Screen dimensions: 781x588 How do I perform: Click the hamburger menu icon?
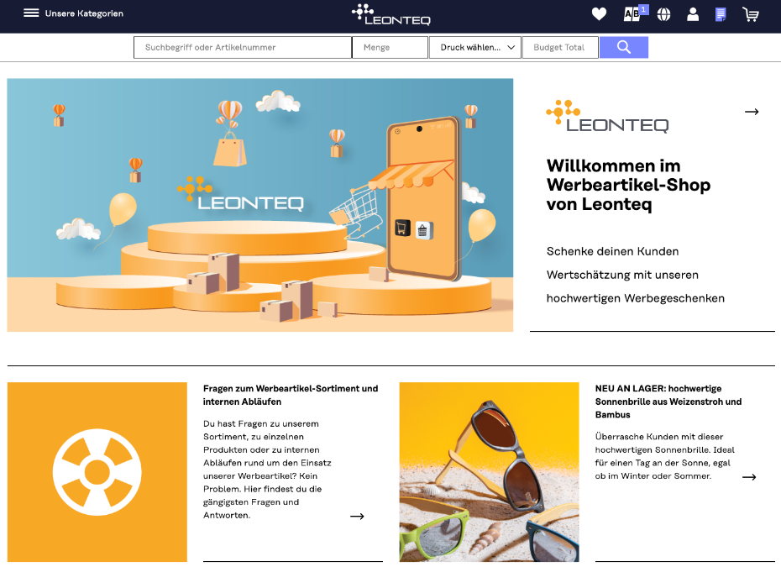(x=31, y=13)
